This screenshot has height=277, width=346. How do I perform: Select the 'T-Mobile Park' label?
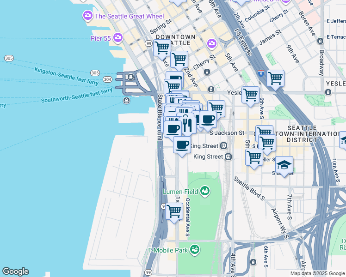(x=168, y=250)
